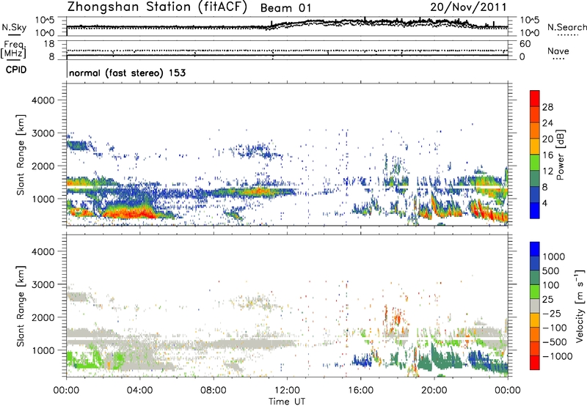The height and width of the screenshot is (406, 587).
Task: Click the 3000 tick on the power panel
Action: (x=43, y=133)
